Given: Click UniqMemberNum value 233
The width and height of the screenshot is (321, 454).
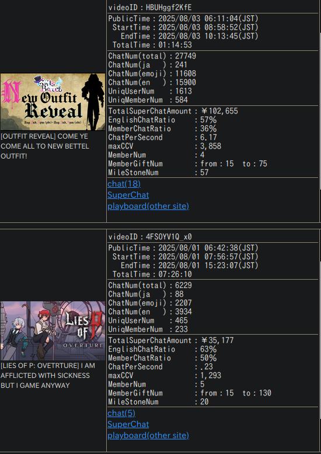Looking at the screenshot, I should click(x=182, y=329).
